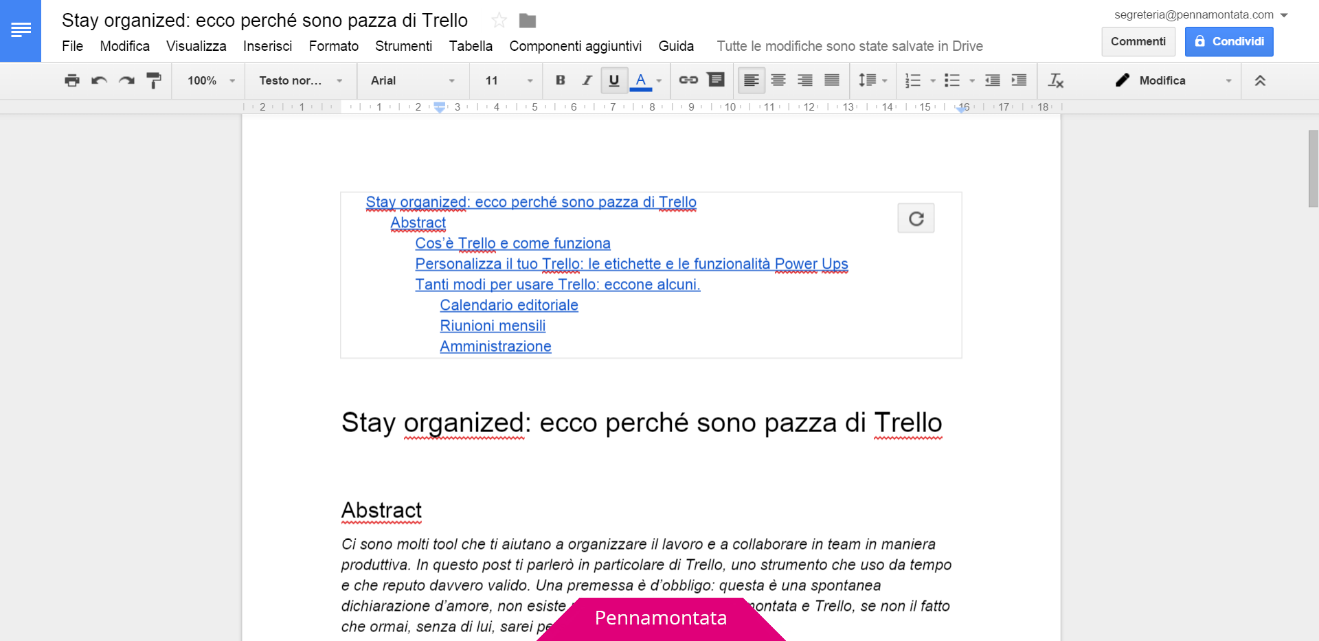Open the Tabella menu

[471, 46]
